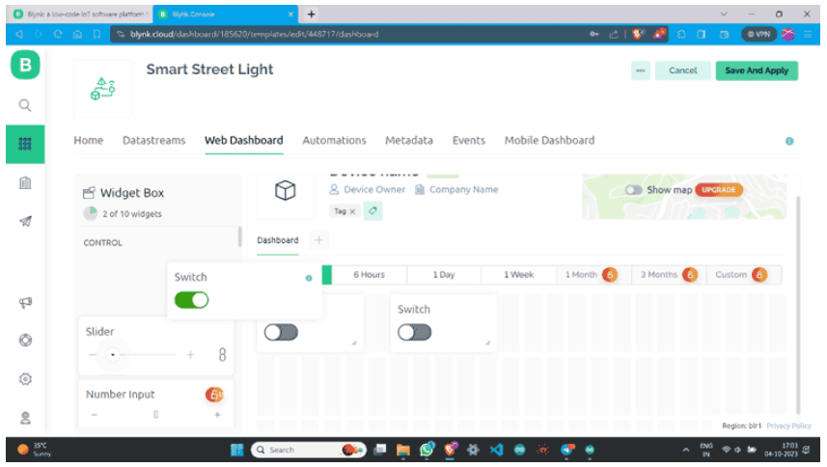Click the green tag edit icon
This screenshot has width=827, height=467.
372,210
